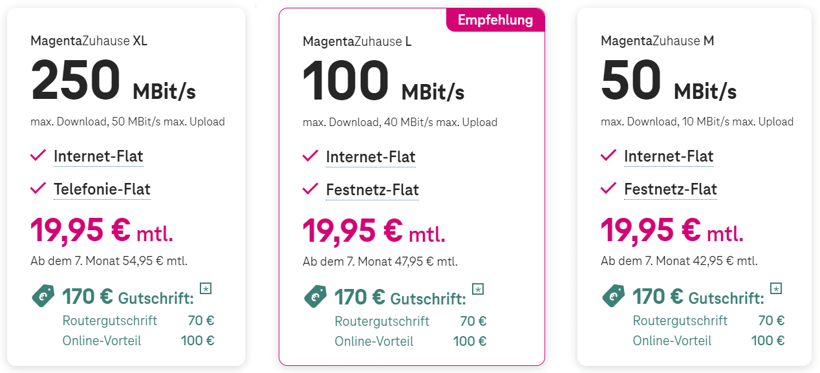The image size is (820, 373).
Task: Click the Empfehlung badge
Action: 495,20
